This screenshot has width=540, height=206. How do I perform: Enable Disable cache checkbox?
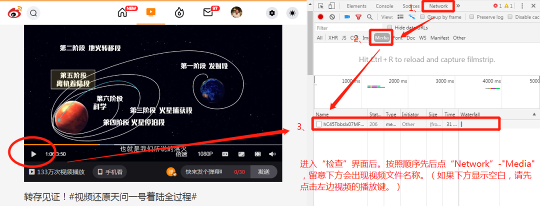pos(510,16)
